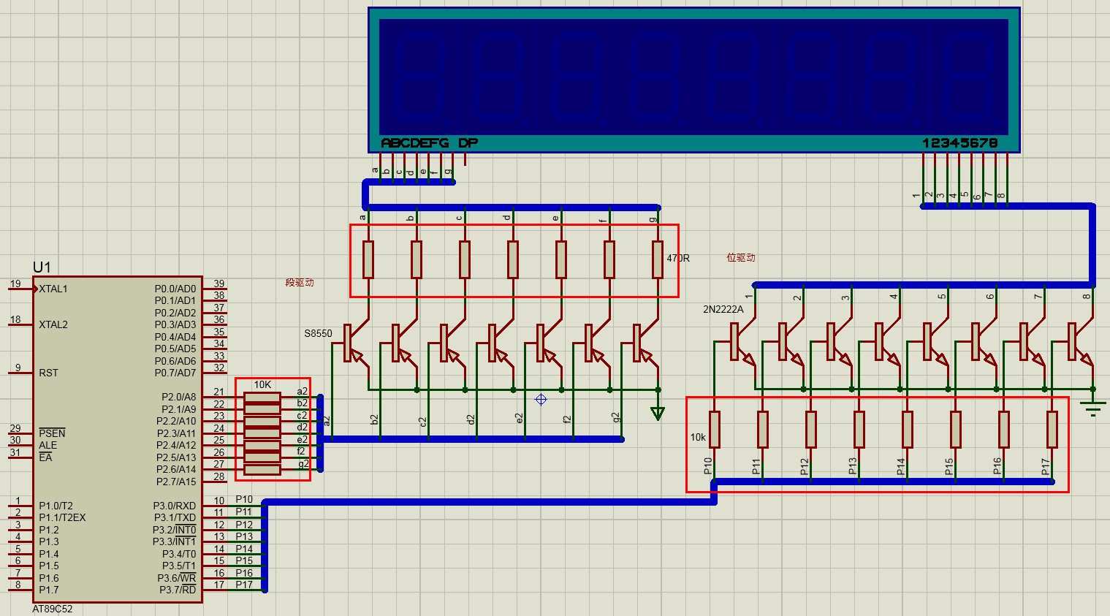Click the P0.7/AD7 pin label
Screen dimensions: 1110x616
[175, 373]
